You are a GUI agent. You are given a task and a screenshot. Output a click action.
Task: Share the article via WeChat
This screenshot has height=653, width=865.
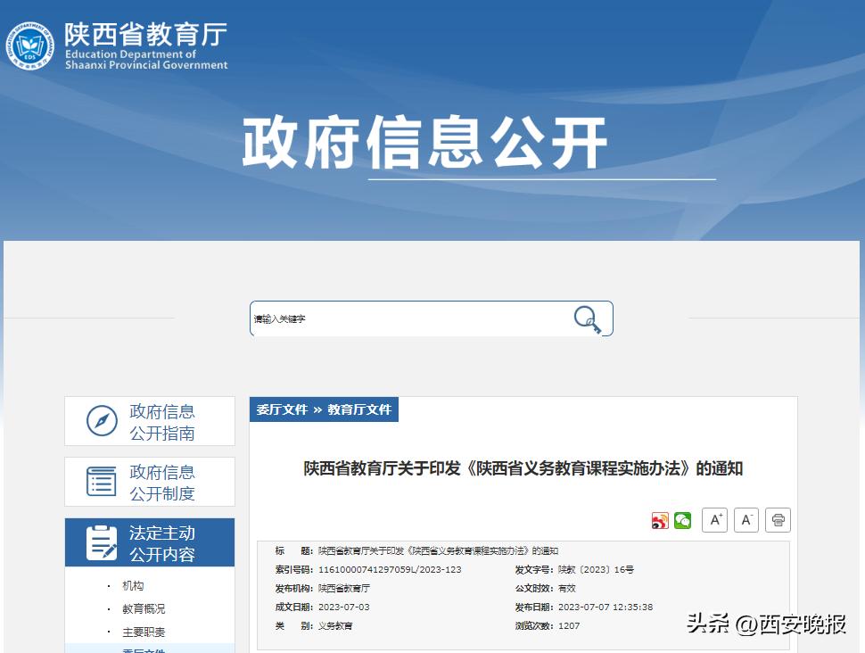[x=682, y=519]
